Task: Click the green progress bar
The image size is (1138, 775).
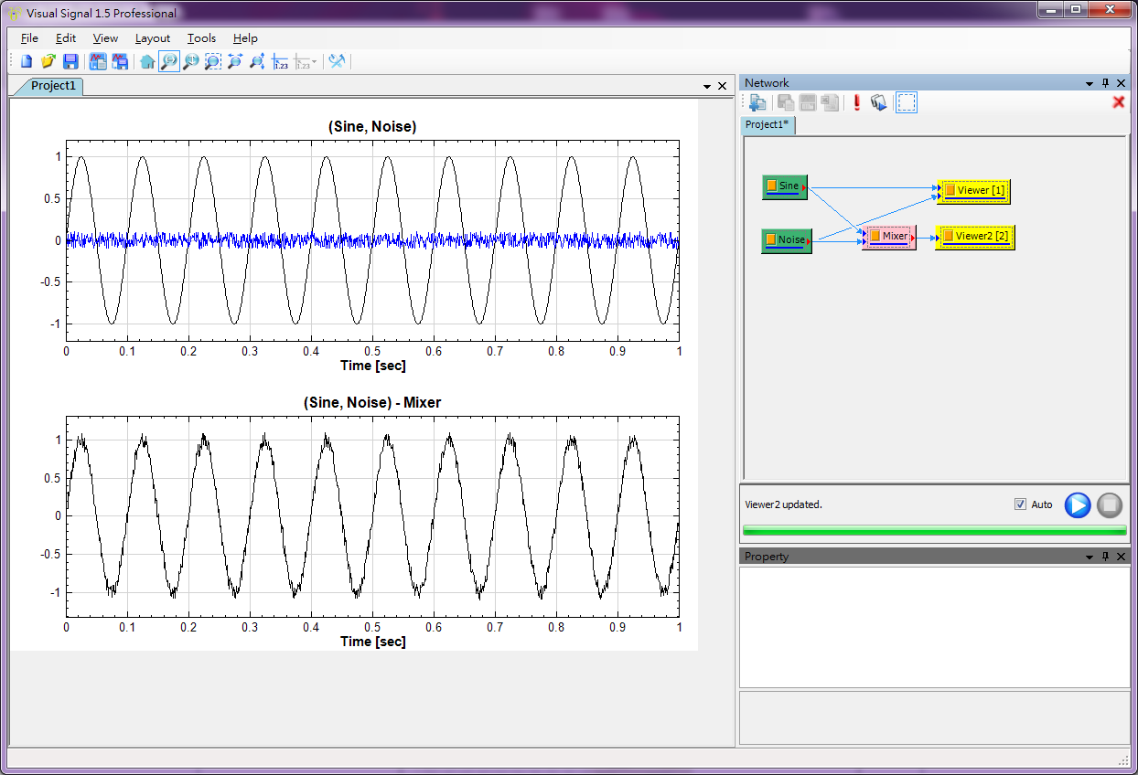Action: 934,530
